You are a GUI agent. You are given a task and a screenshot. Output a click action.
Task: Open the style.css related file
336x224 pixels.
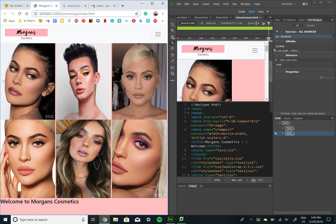[x=211, y=23]
